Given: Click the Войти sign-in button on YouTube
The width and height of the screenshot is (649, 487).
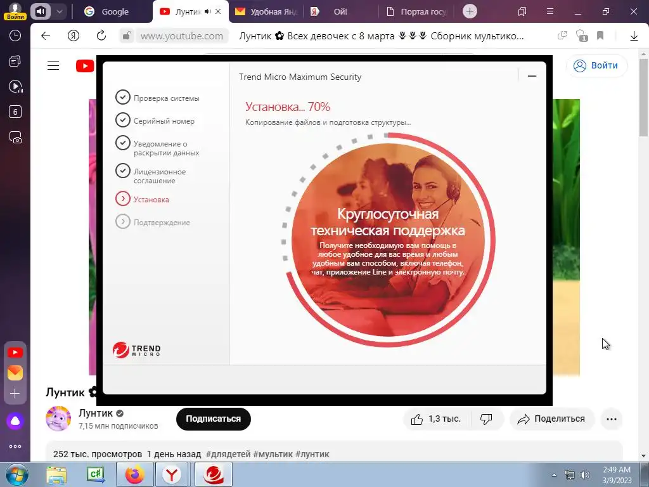Looking at the screenshot, I should (596, 65).
